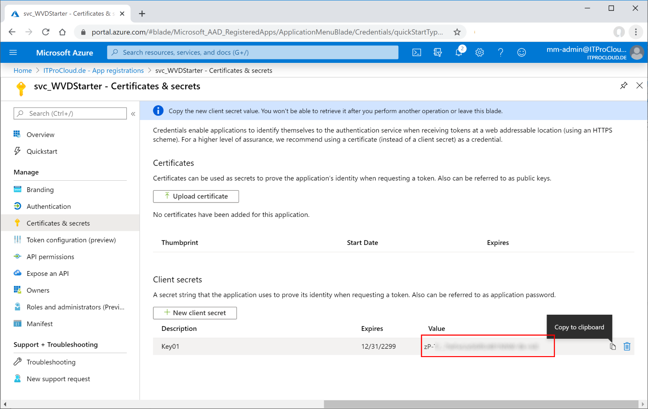Go back in the browser
Viewport: 648px width, 409px height.
point(12,32)
